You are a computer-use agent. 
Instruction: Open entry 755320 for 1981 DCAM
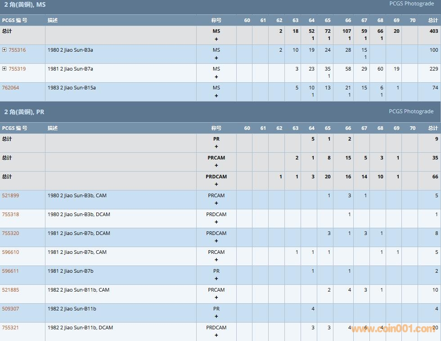[x=11, y=233]
